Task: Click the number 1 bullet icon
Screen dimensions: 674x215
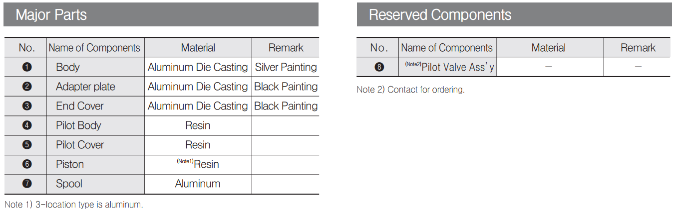Action: click(27, 67)
